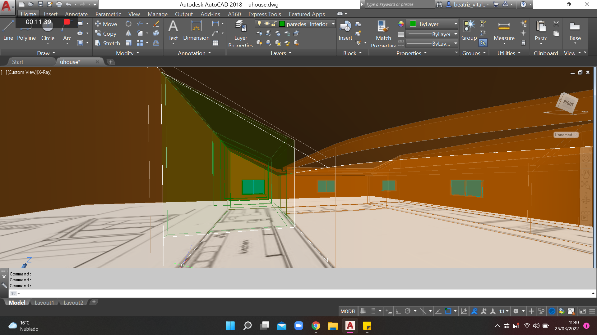
Task: Toggle Ortho mode in status bar
Action: tap(398, 311)
